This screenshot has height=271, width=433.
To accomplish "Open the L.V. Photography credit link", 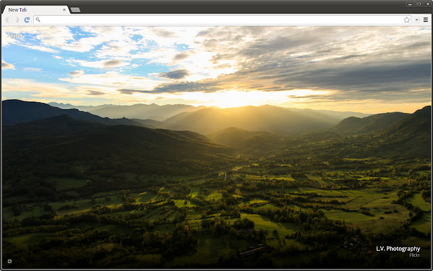I will tap(398, 249).
